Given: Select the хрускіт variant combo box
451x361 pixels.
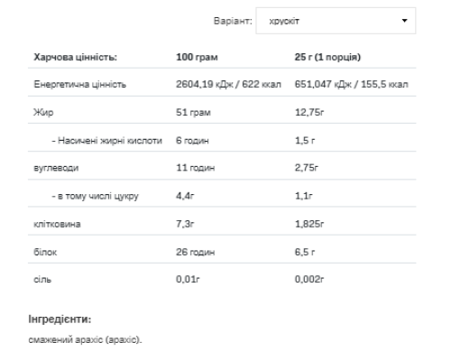Looking at the screenshot, I should pyautogui.click(x=336, y=21).
